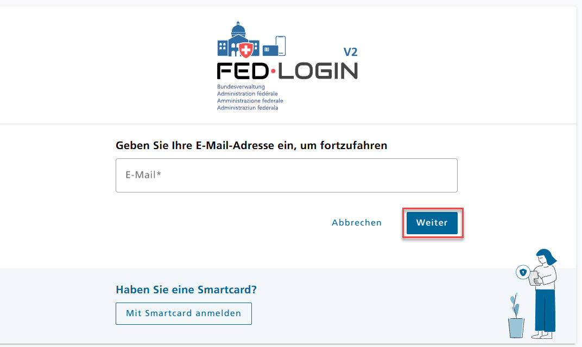This screenshot has height=347, width=582.
Task: Click the Swiss cross shield in logo
Action: (245, 50)
